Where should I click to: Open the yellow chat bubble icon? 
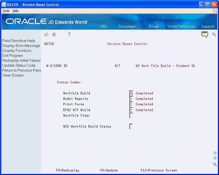tap(205, 34)
